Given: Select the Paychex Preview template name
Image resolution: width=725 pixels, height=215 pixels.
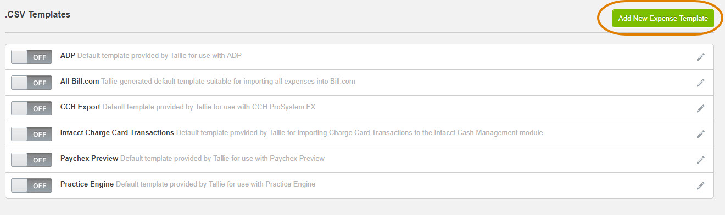Looking at the screenshot, I should pyautogui.click(x=89, y=158).
